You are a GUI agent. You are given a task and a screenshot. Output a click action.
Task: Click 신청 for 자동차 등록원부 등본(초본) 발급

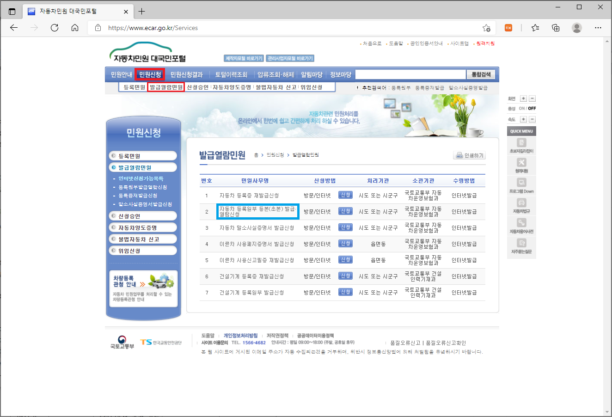click(x=345, y=211)
